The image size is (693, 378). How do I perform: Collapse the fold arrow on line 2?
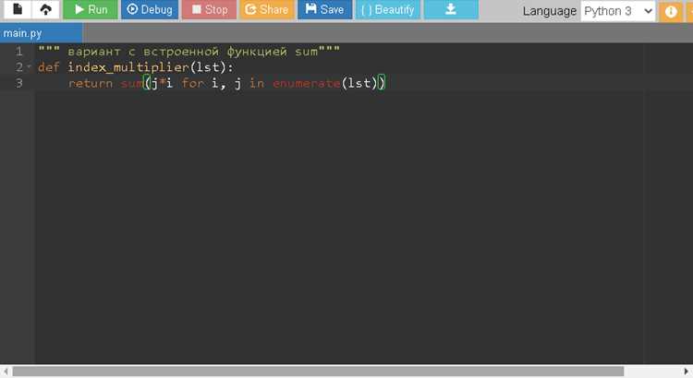30,66
